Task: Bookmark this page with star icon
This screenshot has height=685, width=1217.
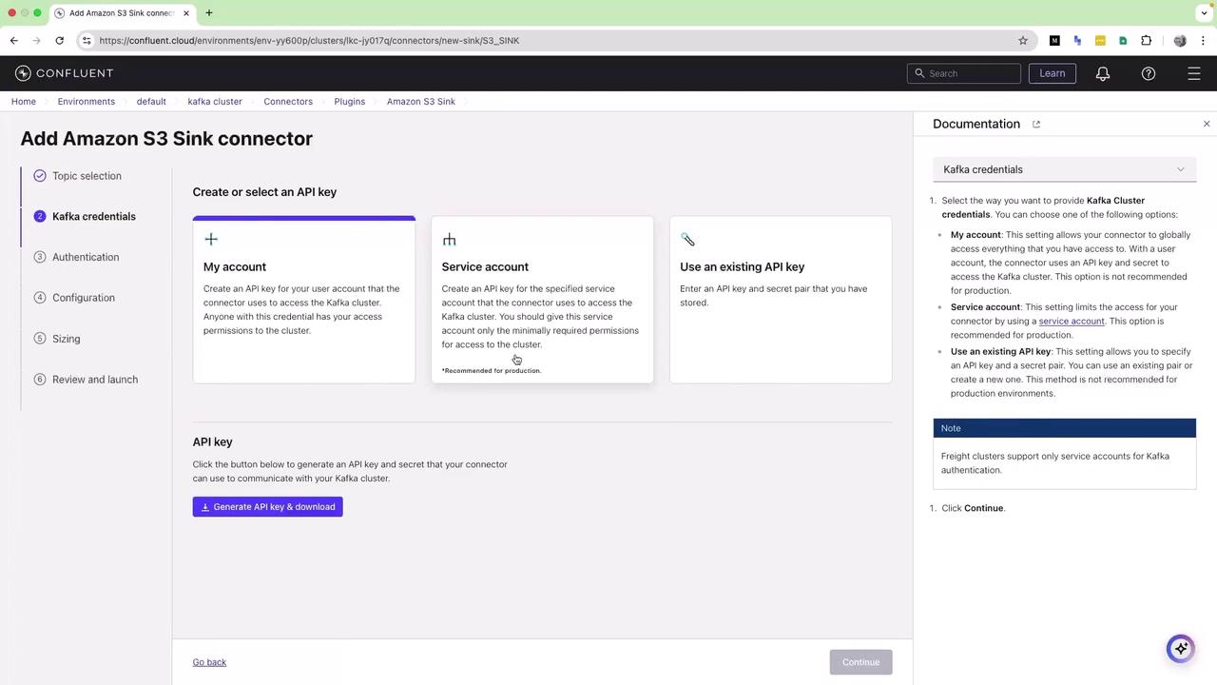Action: point(1023,40)
